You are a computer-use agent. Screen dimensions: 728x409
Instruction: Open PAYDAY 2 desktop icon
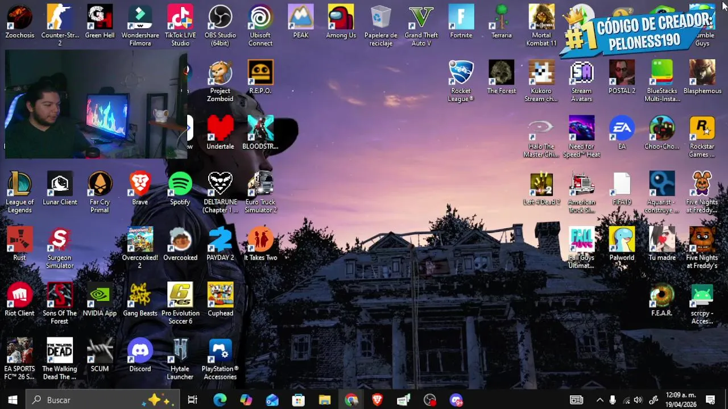pos(220,245)
